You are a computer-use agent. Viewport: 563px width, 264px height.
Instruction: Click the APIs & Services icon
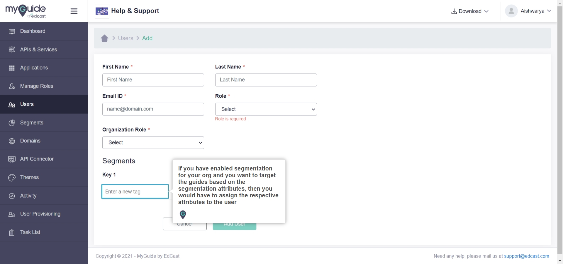point(12,49)
